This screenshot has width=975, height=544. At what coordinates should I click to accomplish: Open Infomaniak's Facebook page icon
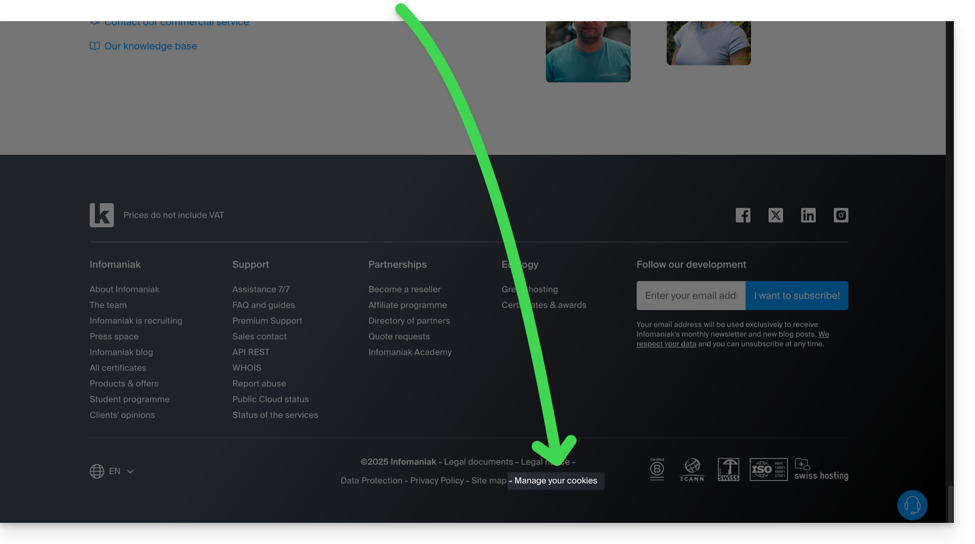[743, 215]
